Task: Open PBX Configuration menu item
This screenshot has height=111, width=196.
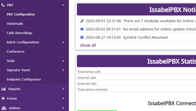Action: [21, 14]
